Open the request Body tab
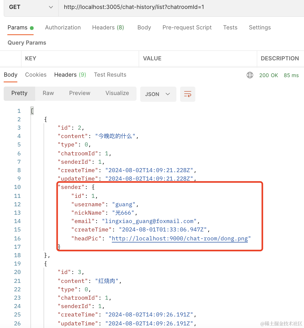The width and height of the screenshot is (304, 328). pos(144,28)
